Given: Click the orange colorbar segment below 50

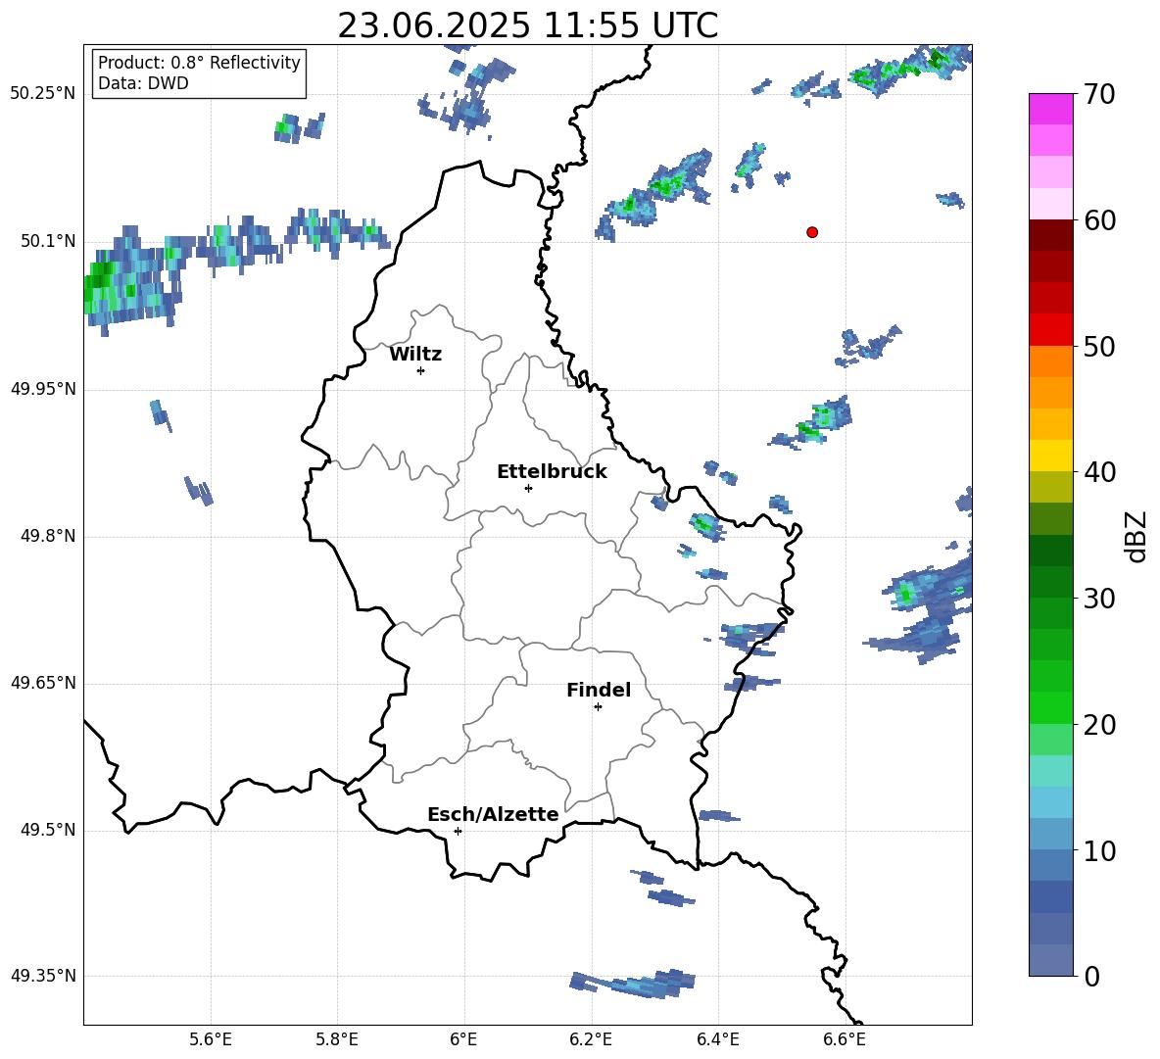Looking at the screenshot, I should click(1051, 361).
